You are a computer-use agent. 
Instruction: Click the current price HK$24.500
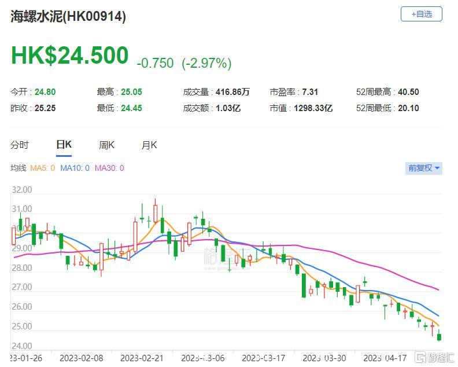pyautogui.click(x=70, y=55)
